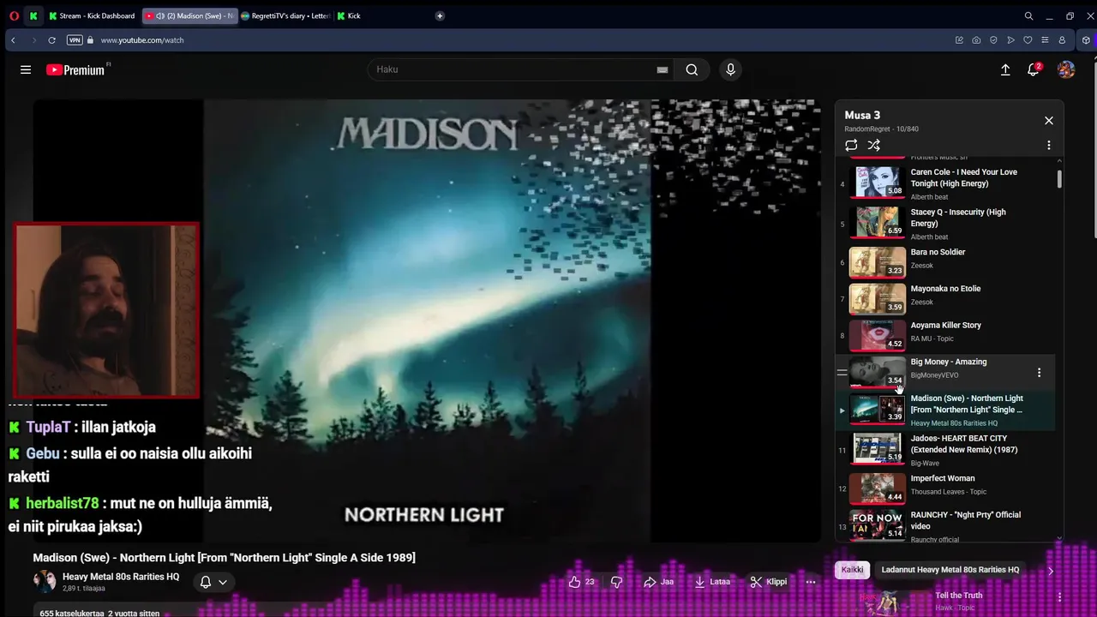The height and width of the screenshot is (617, 1097).
Task: Go to the YouTube Premium home logo
Action: [x=75, y=70]
